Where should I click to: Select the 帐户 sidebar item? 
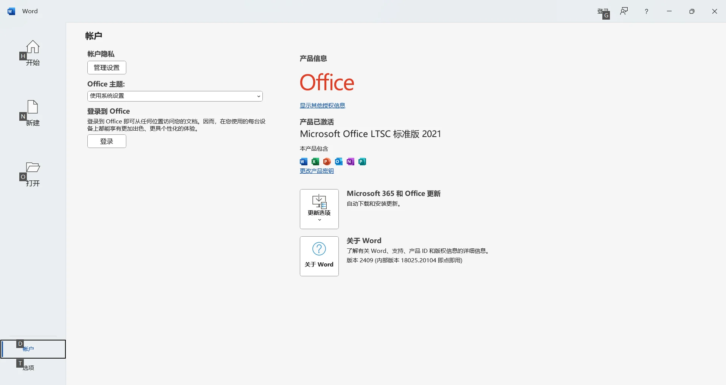pos(33,349)
